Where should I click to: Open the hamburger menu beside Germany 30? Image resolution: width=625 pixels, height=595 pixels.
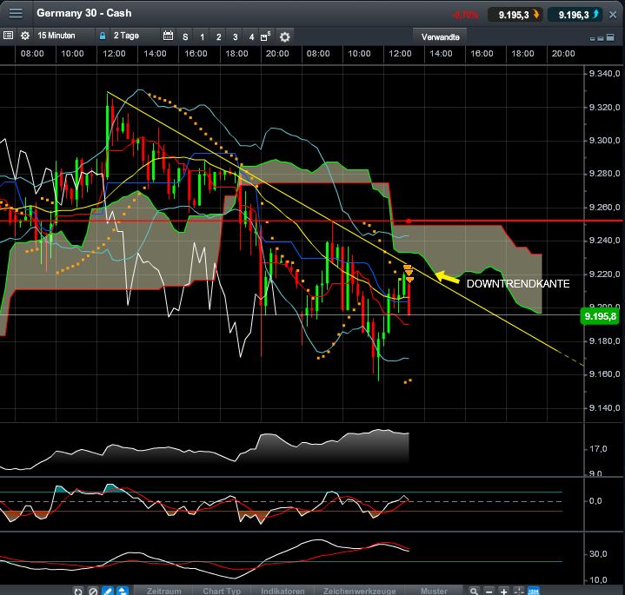(16, 13)
